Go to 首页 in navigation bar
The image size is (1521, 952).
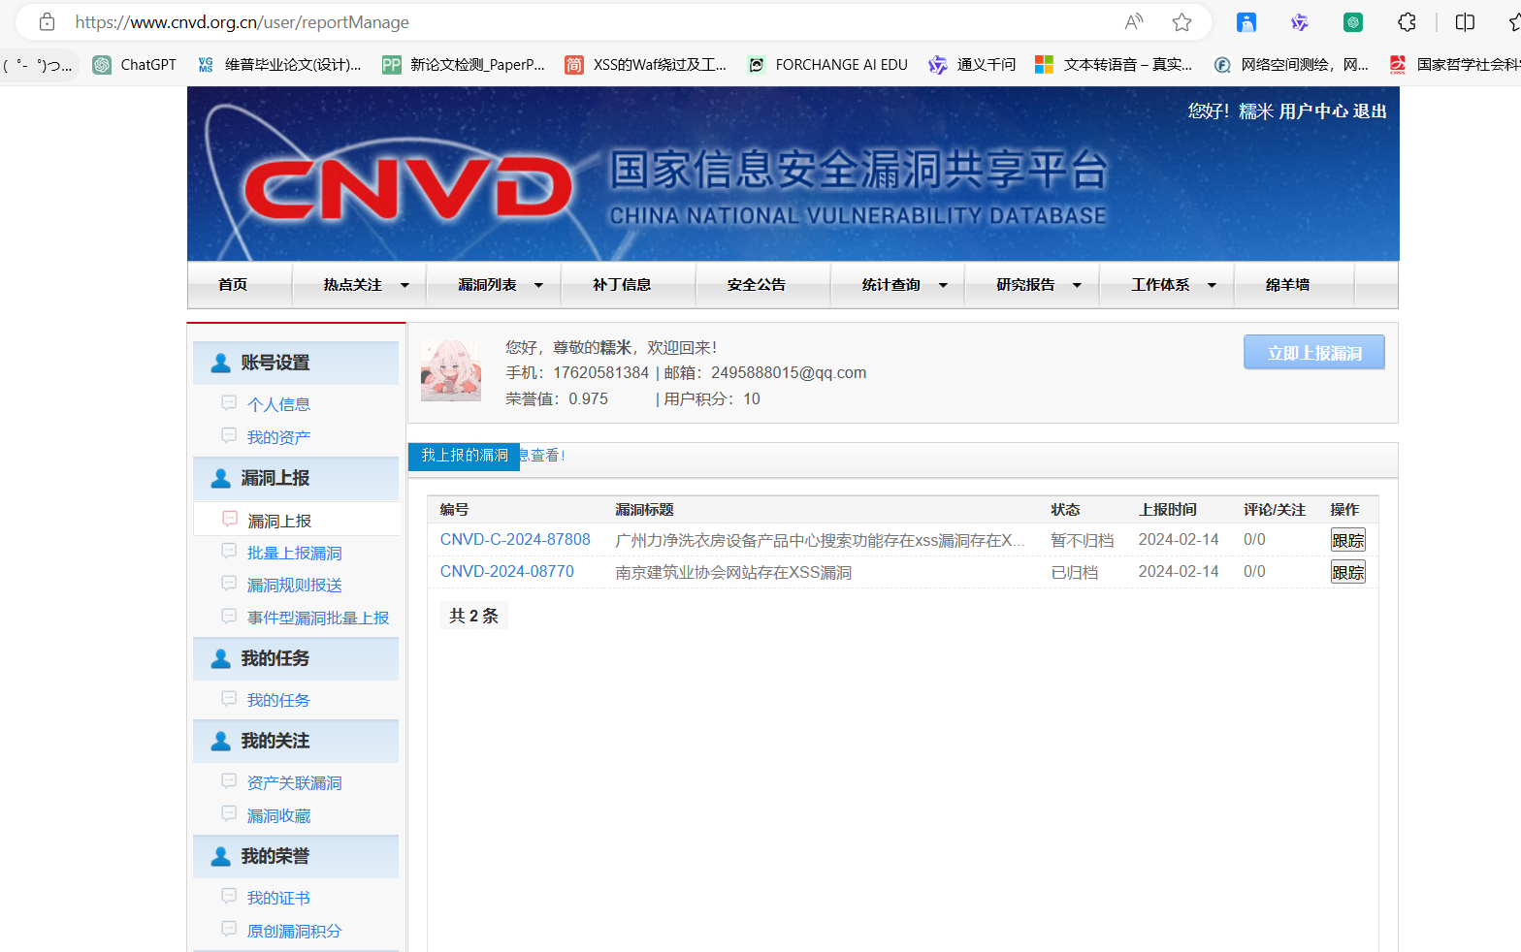pos(233,284)
